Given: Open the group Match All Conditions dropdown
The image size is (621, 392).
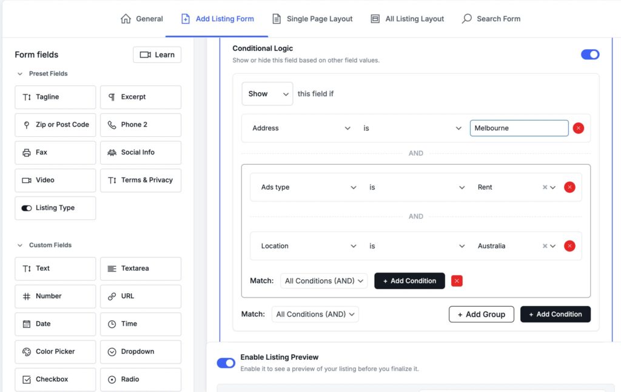Looking at the screenshot, I should click(324, 281).
